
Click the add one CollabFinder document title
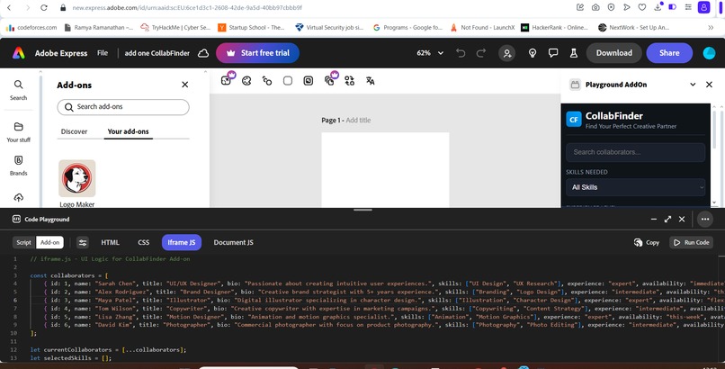click(x=157, y=53)
